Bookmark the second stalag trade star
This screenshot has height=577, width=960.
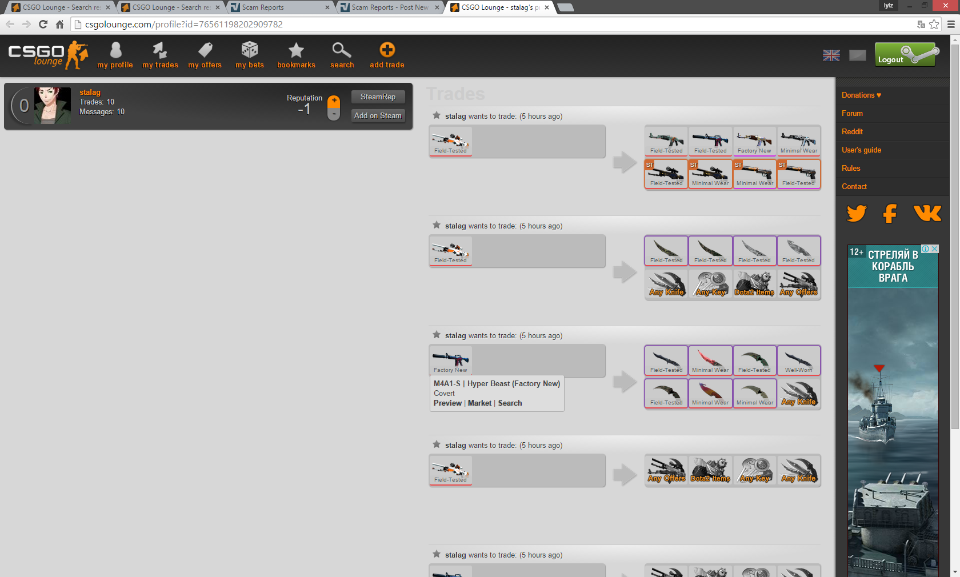tap(437, 225)
